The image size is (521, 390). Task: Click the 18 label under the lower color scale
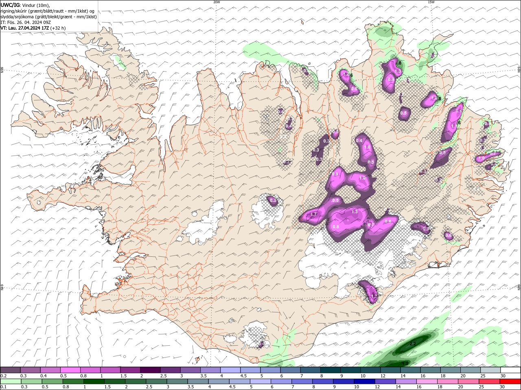[x=440, y=387]
